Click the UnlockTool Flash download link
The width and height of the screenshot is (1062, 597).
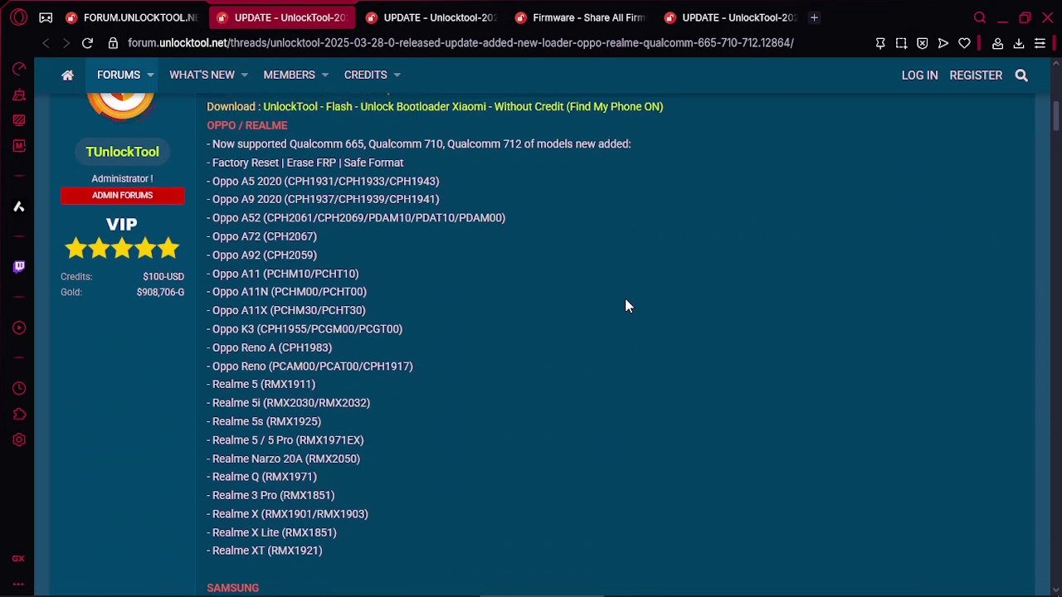(463, 106)
